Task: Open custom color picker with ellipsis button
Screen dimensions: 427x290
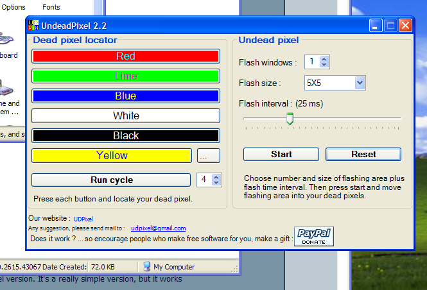Action: 209,156
